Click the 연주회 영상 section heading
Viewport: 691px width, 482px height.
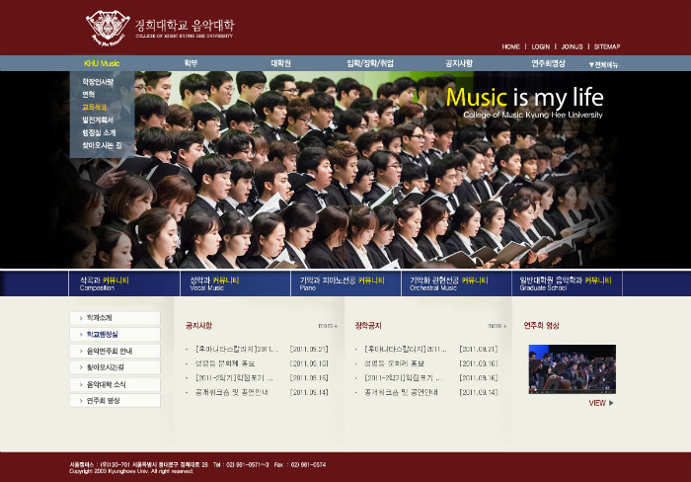[x=542, y=326]
